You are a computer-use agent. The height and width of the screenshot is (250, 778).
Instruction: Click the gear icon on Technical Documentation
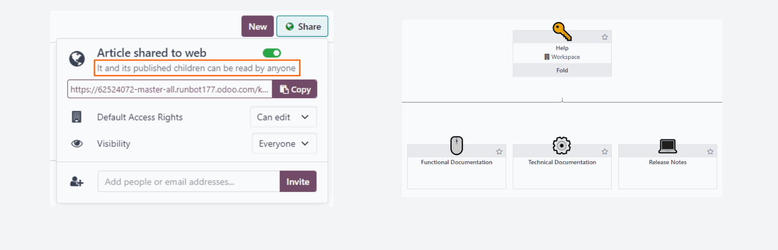tap(561, 145)
